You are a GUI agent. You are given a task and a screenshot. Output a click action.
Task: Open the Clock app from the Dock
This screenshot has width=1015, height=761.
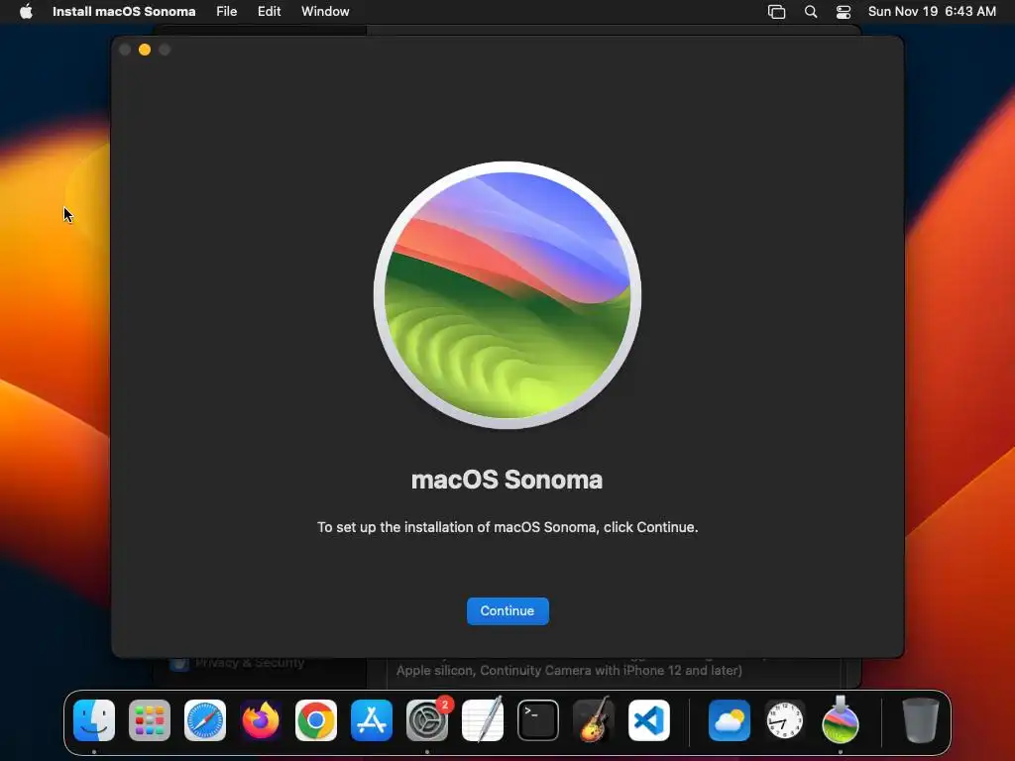pyautogui.click(x=785, y=720)
